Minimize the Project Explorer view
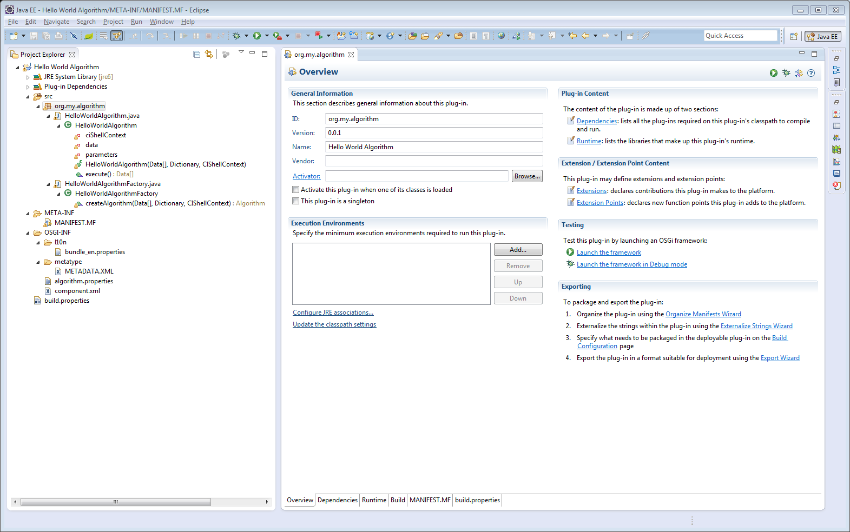 252,54
